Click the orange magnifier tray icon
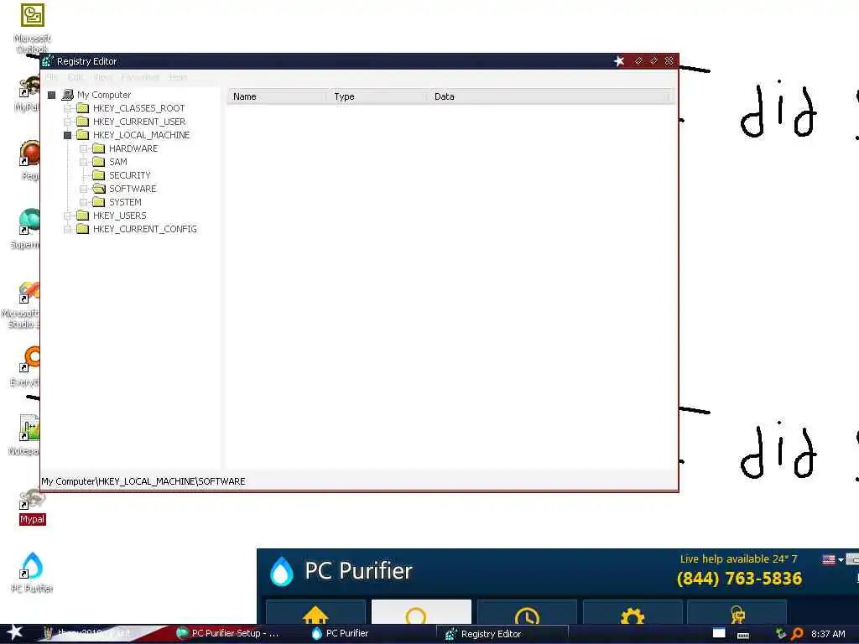 point(797,634)
